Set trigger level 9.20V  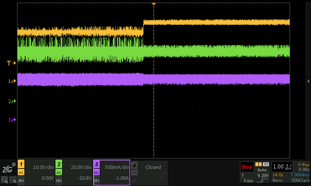coord(263,175)
